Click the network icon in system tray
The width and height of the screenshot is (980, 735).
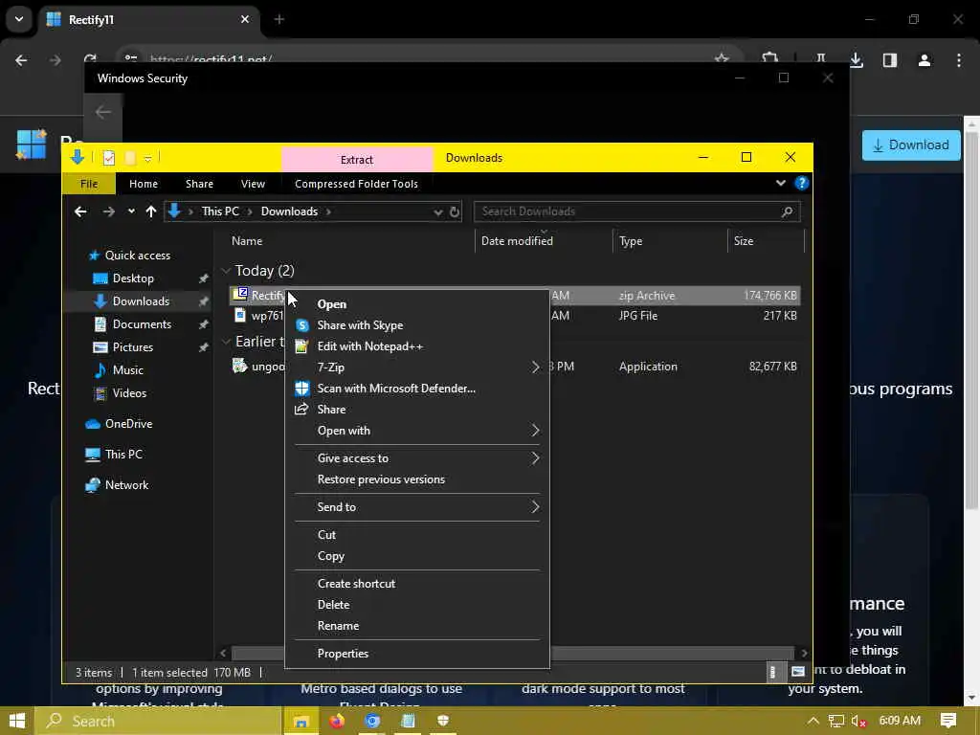tap(835, 722)
